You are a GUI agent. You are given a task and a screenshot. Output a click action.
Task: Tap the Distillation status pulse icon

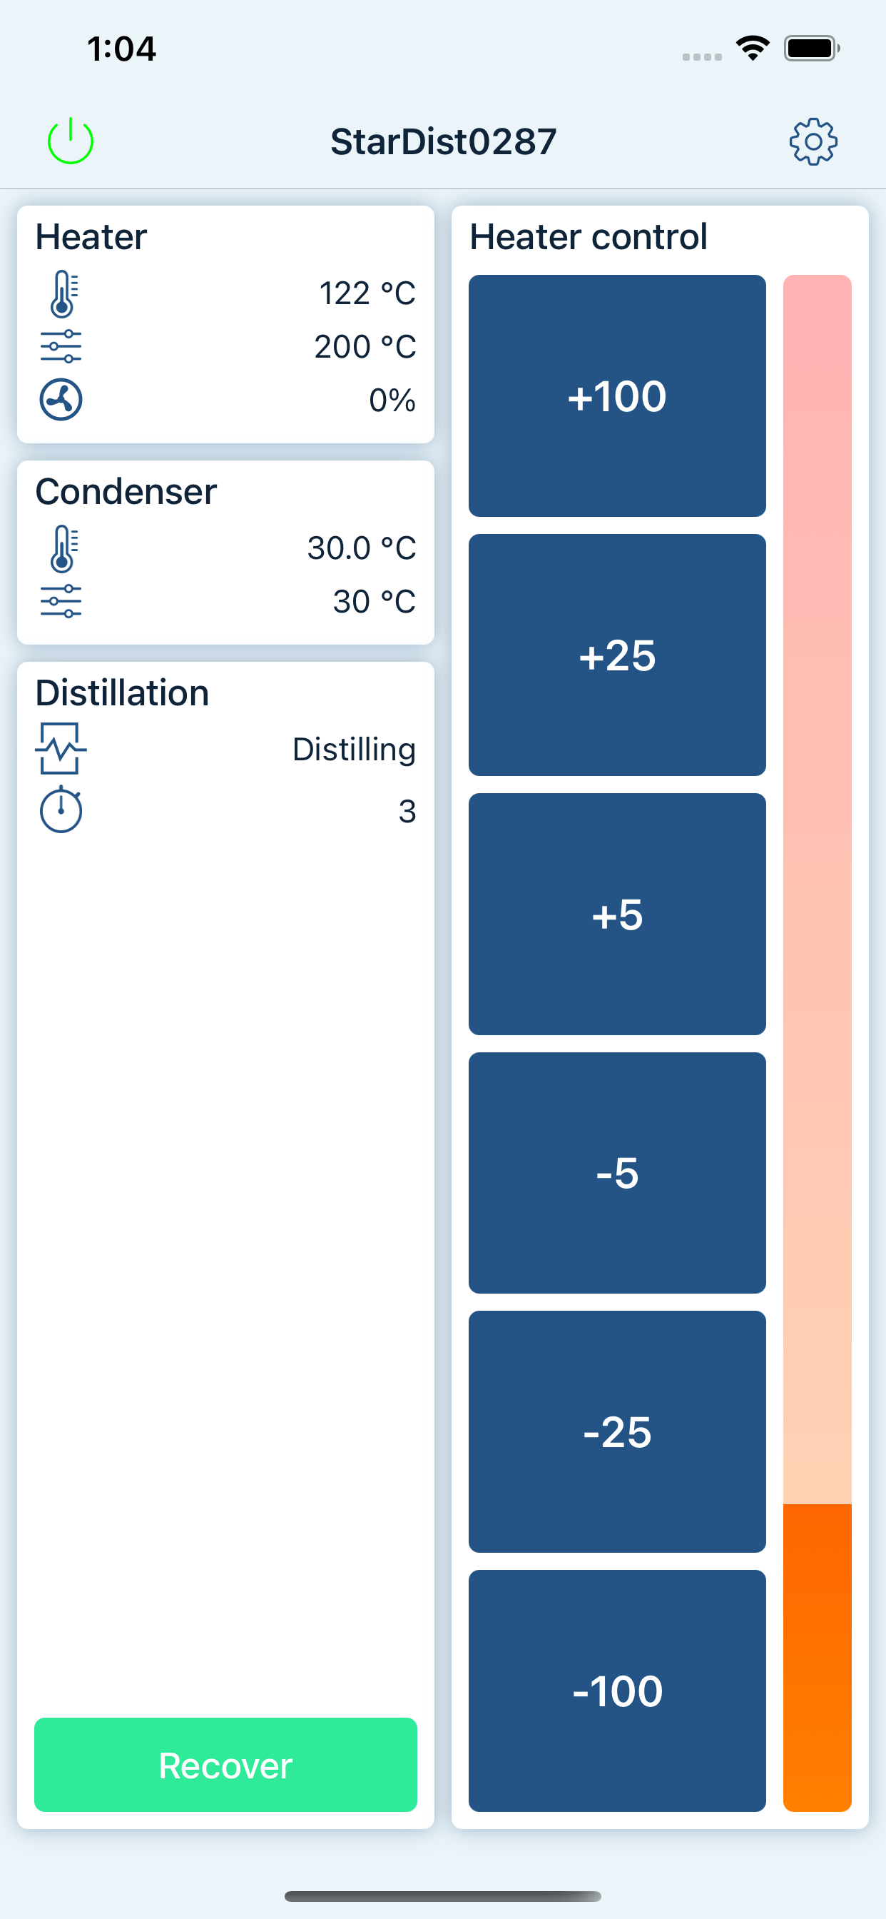coord(61,749)
